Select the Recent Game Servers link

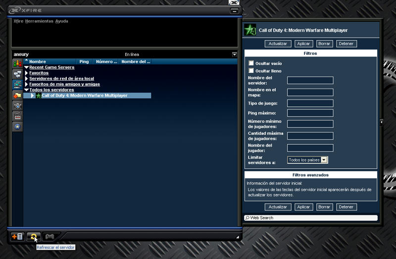coord(52,67)
